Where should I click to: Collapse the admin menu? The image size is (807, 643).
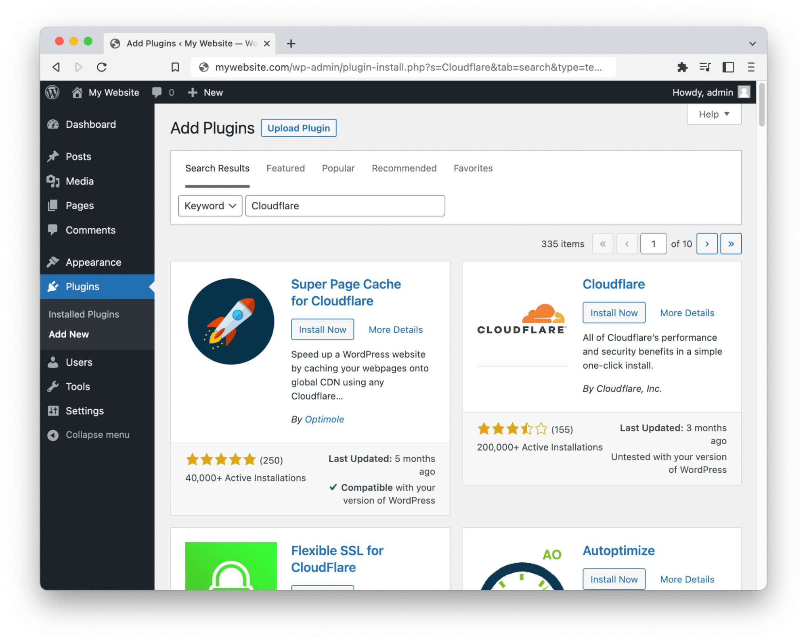coord(53,435)
